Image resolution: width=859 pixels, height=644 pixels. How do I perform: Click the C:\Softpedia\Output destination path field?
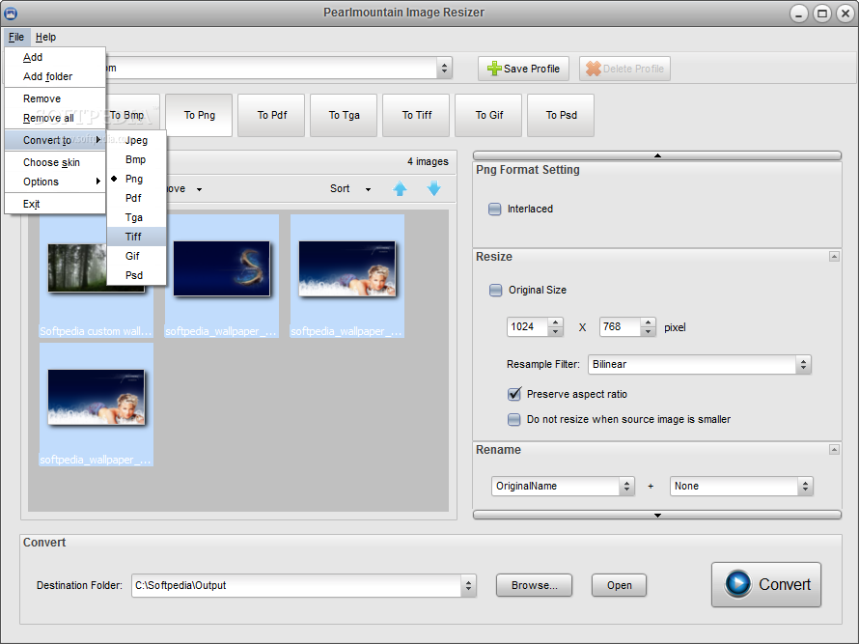click(x=296, y=585)
